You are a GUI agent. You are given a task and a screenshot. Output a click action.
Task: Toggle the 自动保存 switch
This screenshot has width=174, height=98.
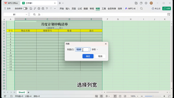coord(25,8)
